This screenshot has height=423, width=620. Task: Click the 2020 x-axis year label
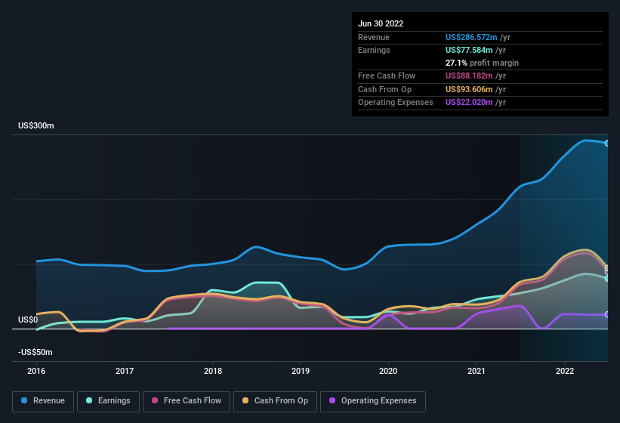[x=388, y=371]
